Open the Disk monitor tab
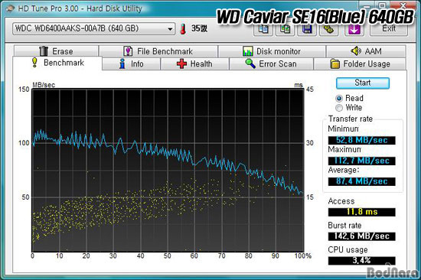421x280 pixels. coord(272,51)
